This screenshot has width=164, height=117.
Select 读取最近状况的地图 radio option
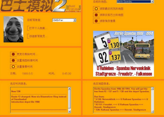[96, 9]
